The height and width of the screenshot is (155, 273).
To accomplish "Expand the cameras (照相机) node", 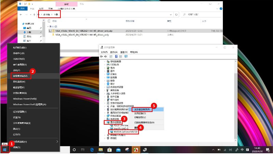I will point(105,138).
